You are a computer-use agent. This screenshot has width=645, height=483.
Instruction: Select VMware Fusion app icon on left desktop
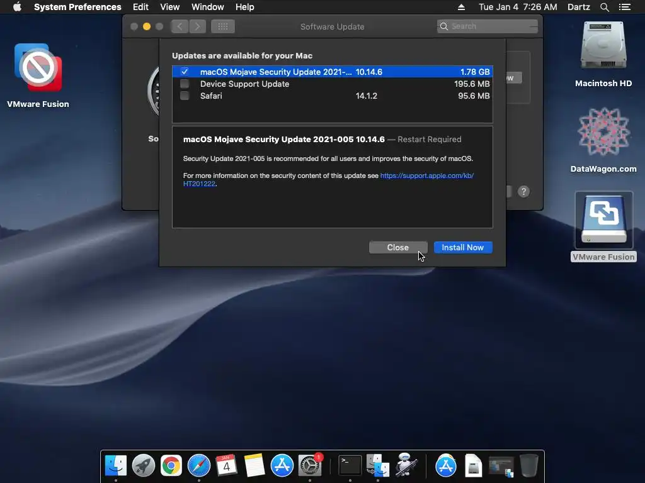click(38, 67)
